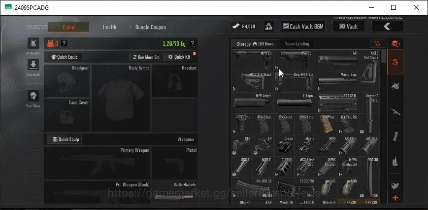Click Quick Equip in Weapons section
The image size is (428, 210).
[65, 140]
